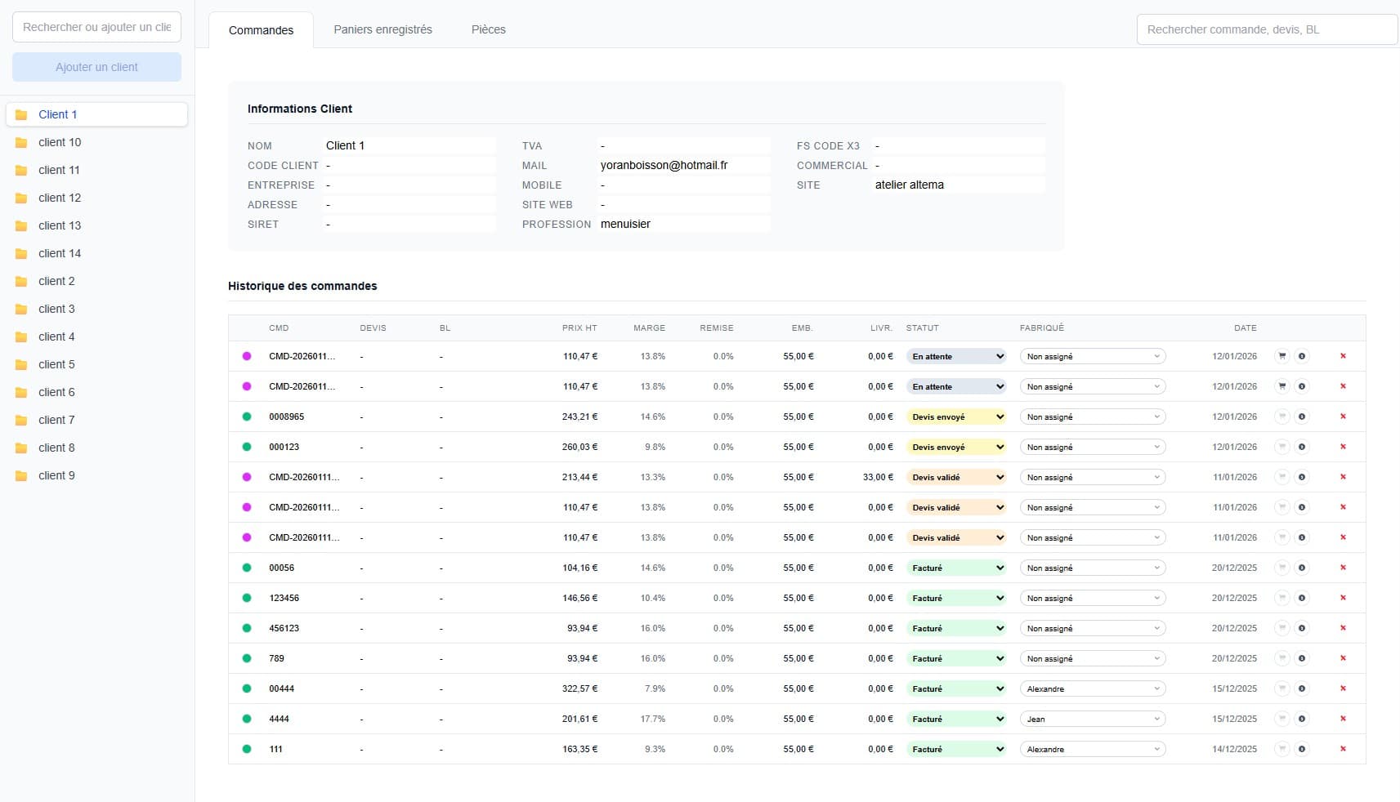
Task: Click the red X in order 00056 row
Action: (1343, 568)
